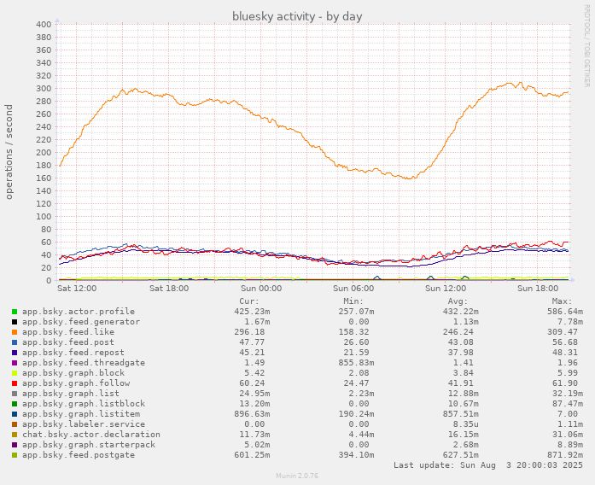Click the feed.like average value 246.24
Image resolution: width=595 pixels, height=485 pixels.
coord(458,332)
